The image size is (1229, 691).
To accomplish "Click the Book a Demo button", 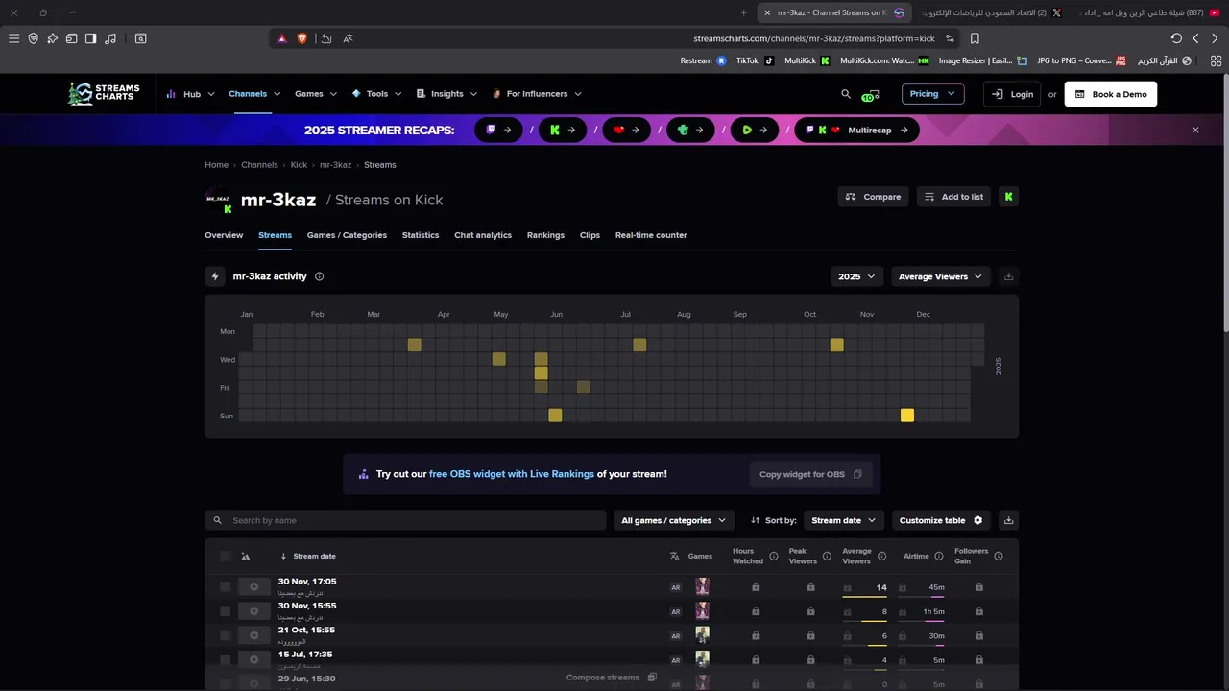I will (1111, 94).
